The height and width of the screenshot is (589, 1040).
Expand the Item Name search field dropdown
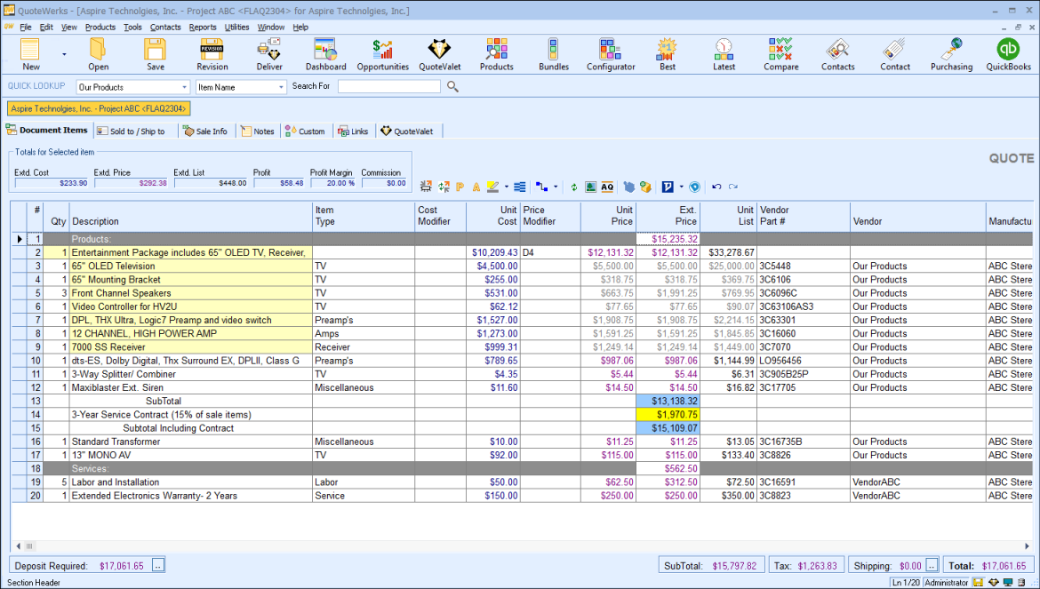(282, 87)
